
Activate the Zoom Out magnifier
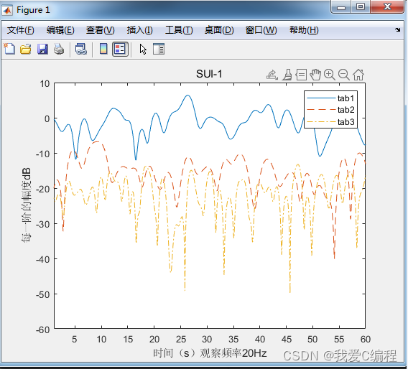coord(344,75)
